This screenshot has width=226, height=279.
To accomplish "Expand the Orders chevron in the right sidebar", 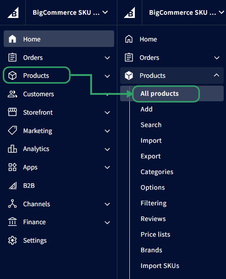I will click(217, 58).
